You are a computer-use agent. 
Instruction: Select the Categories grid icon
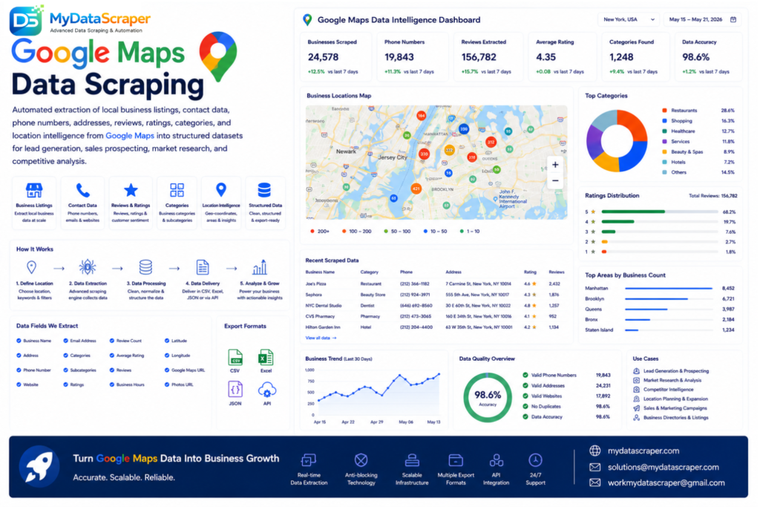[x=177, y=190]
